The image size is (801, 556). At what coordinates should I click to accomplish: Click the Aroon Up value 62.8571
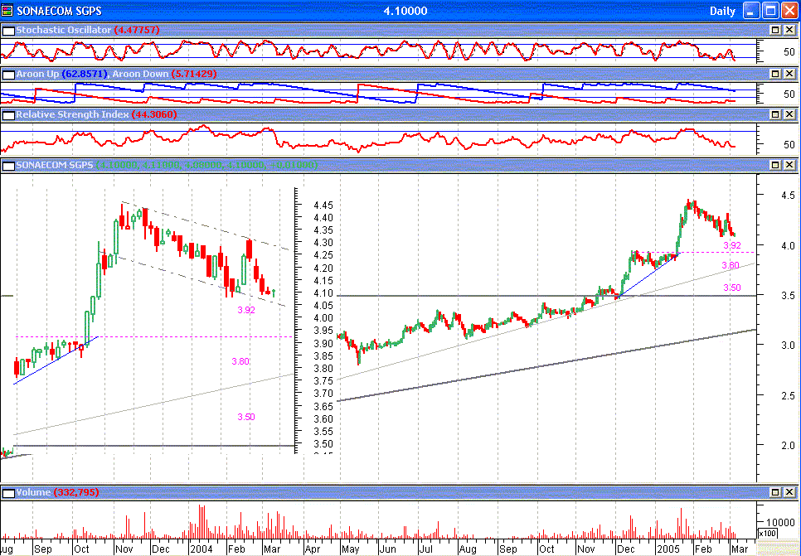coord(85,74)
